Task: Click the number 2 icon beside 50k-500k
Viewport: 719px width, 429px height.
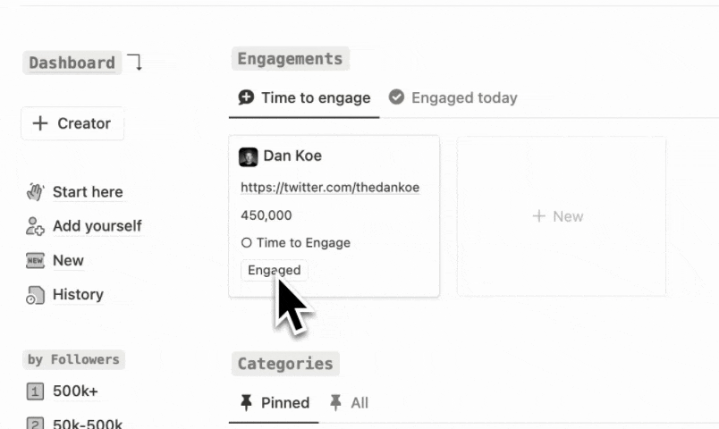Action: coord(35,423)
